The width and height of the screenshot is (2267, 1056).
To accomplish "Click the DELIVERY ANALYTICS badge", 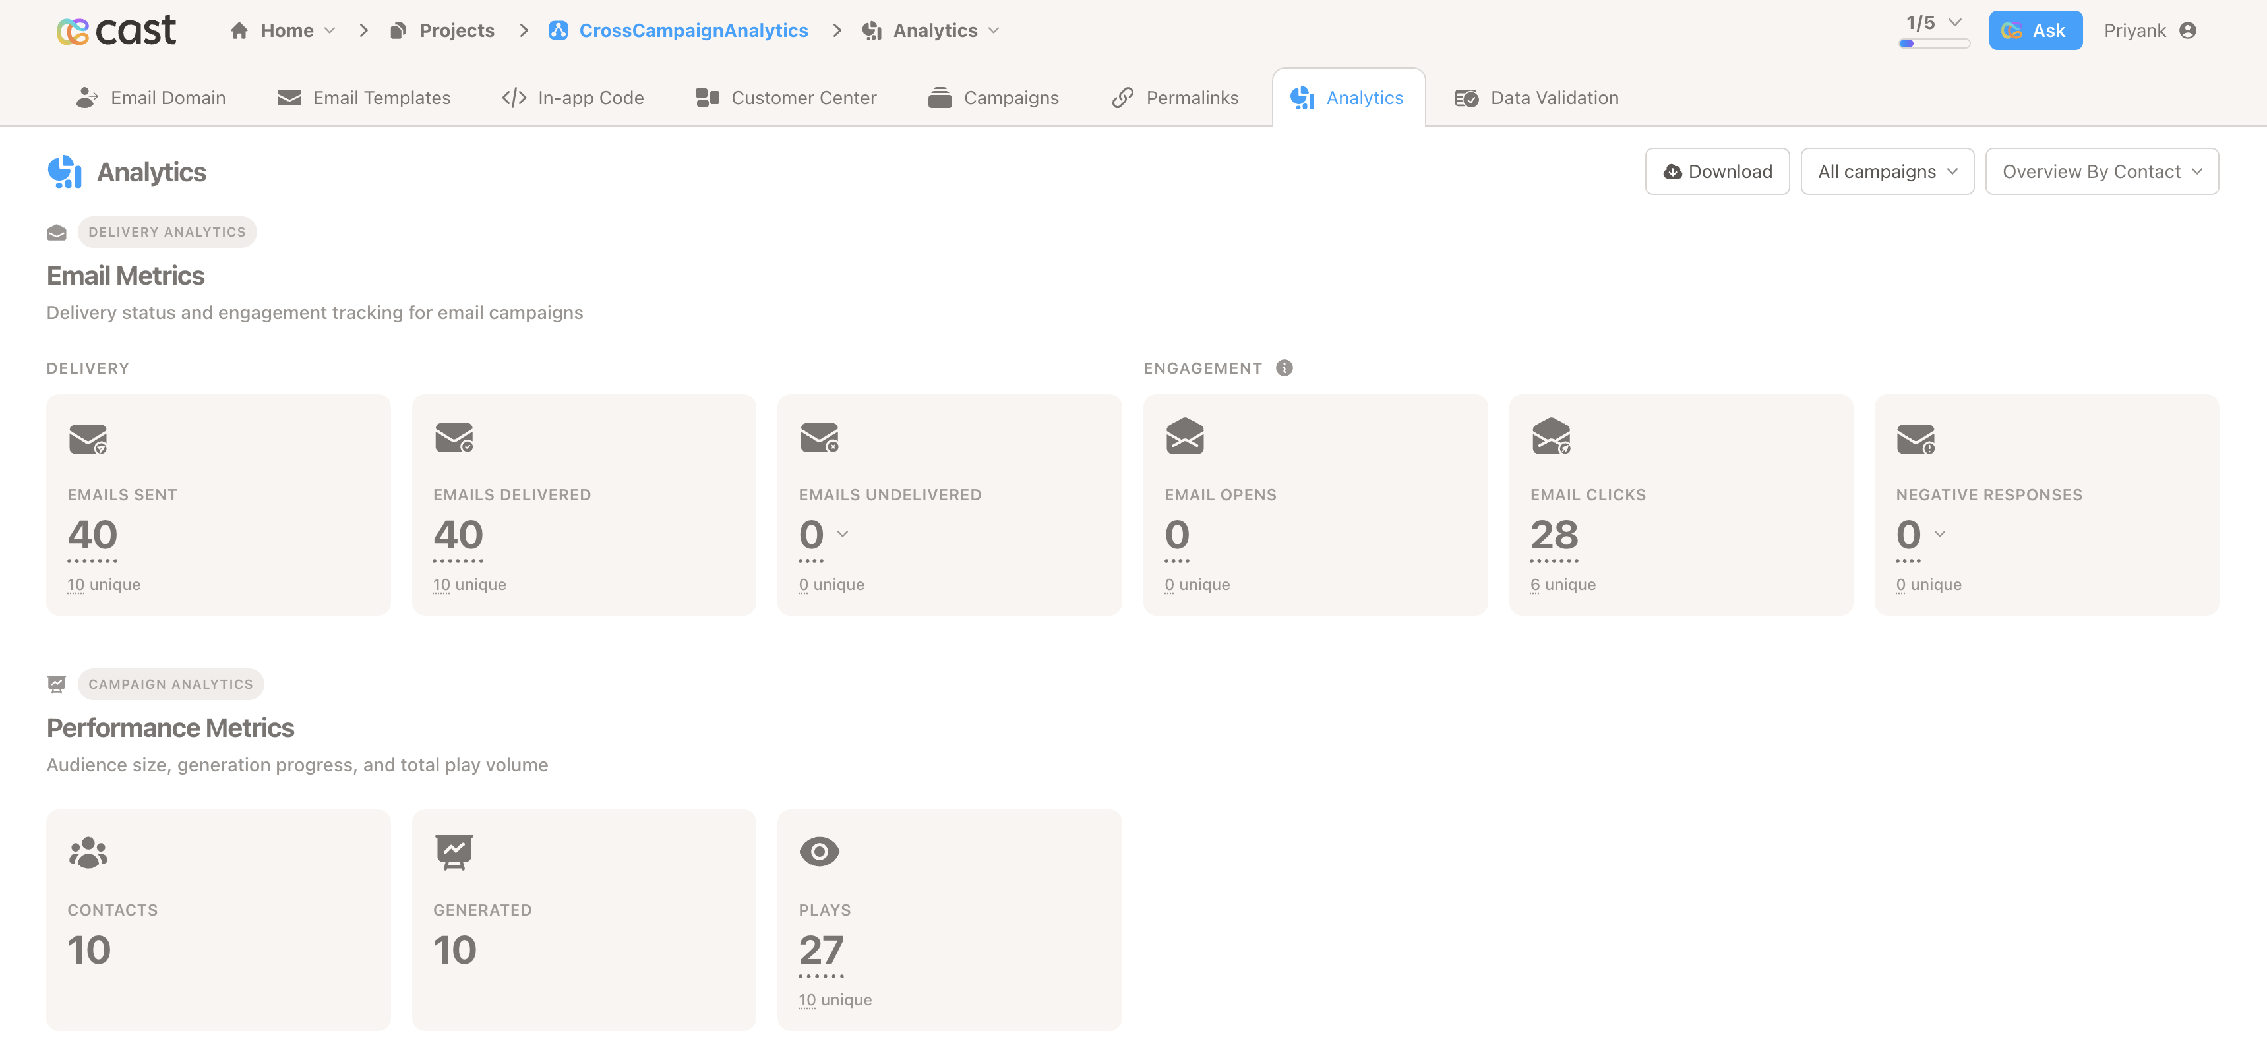I will [167, 232].
